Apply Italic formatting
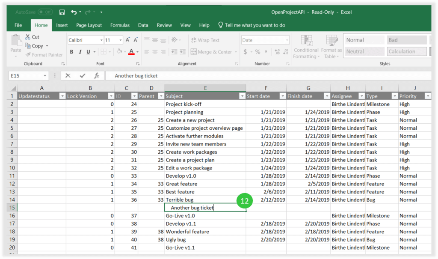Image resolution: width=438 pixels, height=259 pixels. point(80,52)
